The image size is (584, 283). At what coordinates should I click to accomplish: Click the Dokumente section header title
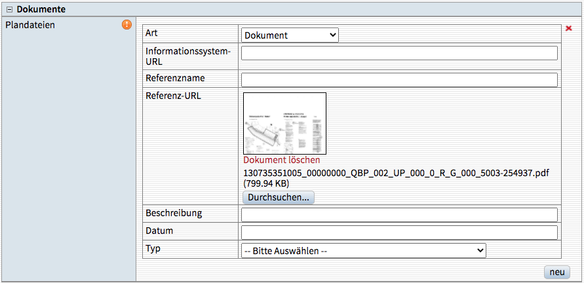click(41, 9)
